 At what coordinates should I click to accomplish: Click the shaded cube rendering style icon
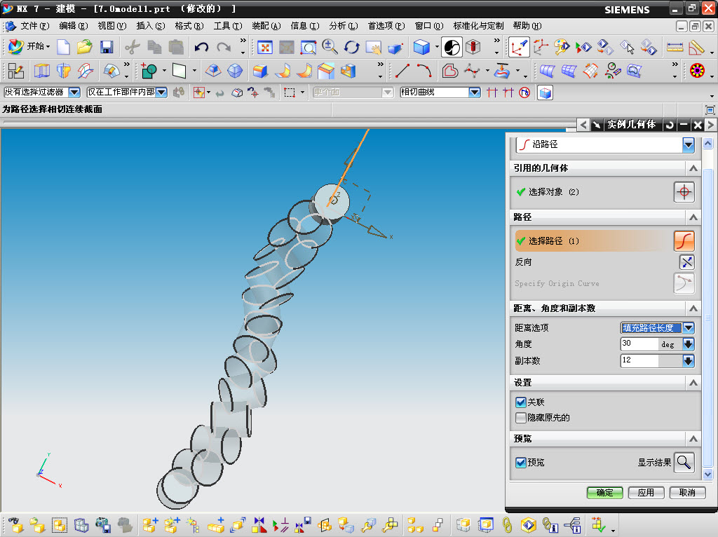[421, 47]
